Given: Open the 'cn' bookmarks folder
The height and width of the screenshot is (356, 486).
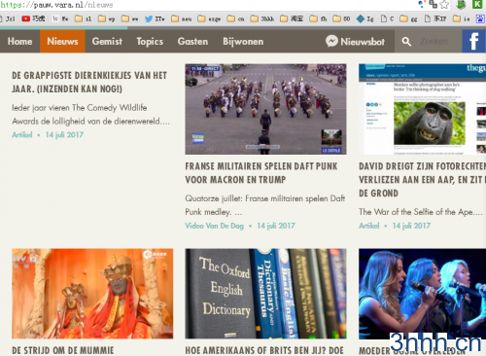Looking at the screenshot, I should tap(235, 18).
